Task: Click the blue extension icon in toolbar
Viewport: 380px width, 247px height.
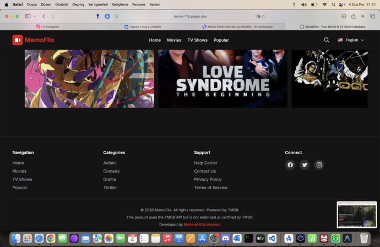Action: [x=107, y=16]
